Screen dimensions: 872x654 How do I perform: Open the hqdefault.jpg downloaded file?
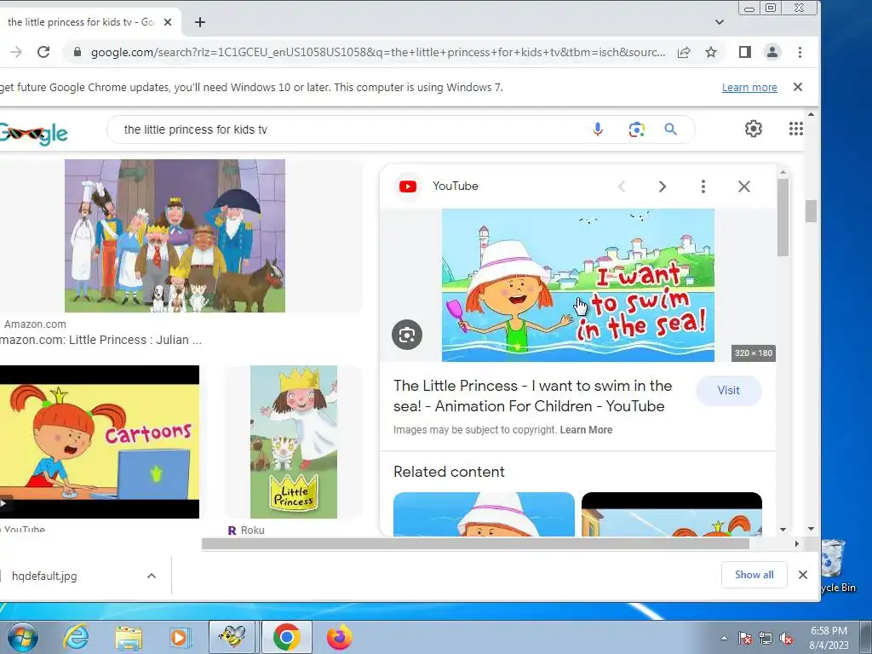(44, 577)
